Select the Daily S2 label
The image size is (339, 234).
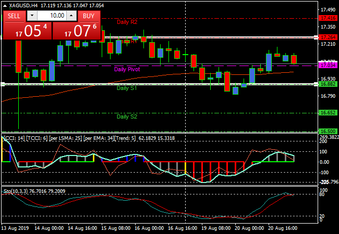click(x=127, y=116)
